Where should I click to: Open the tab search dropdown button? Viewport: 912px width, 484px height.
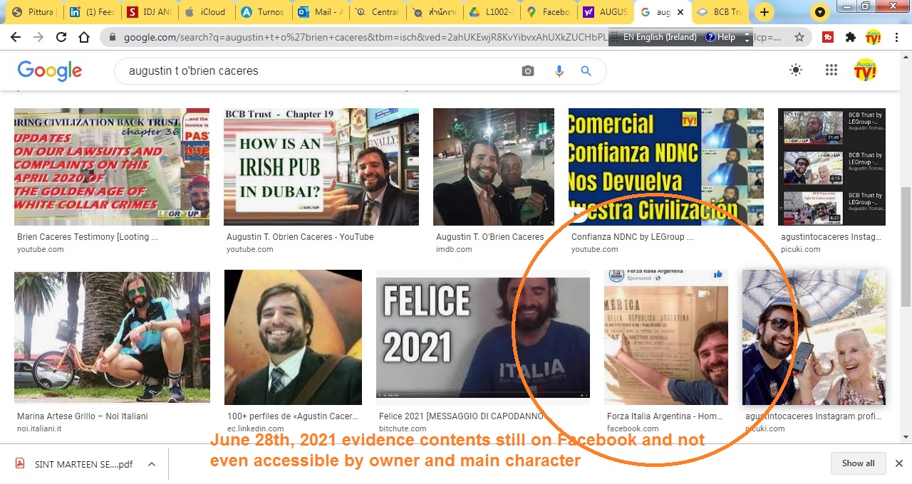click(x=820, y=12)
